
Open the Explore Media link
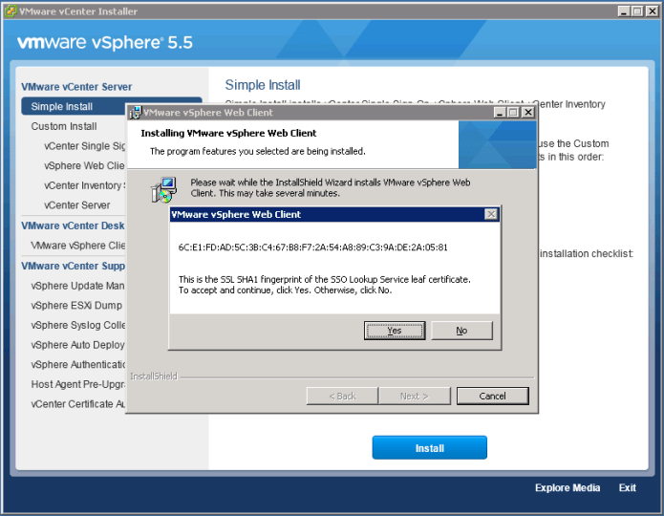point(568,488)
